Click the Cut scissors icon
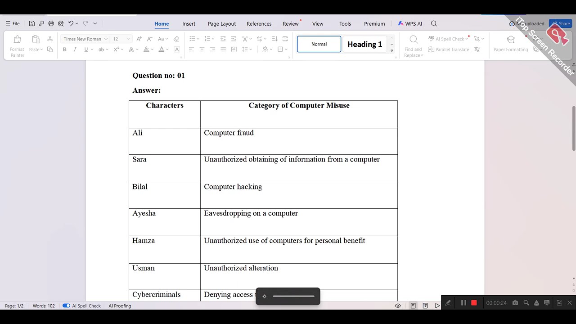 pyautogui.click(x=50, y=39)
